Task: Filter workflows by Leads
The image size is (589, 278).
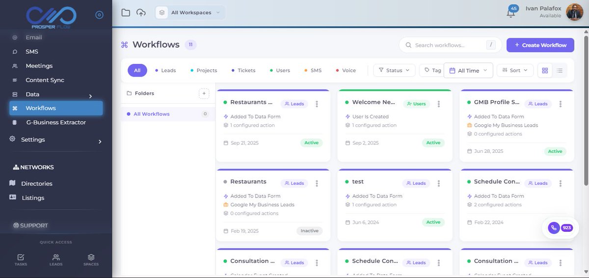Action: pos(165,71)
